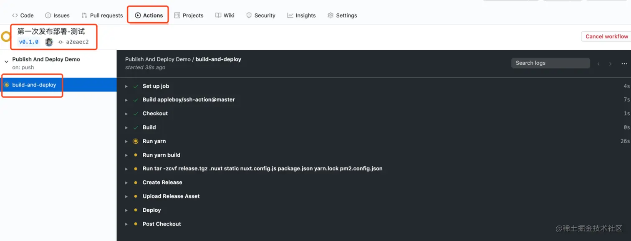Click the Set up job success checkmark
631x241 pixels.
coord(136,86)
